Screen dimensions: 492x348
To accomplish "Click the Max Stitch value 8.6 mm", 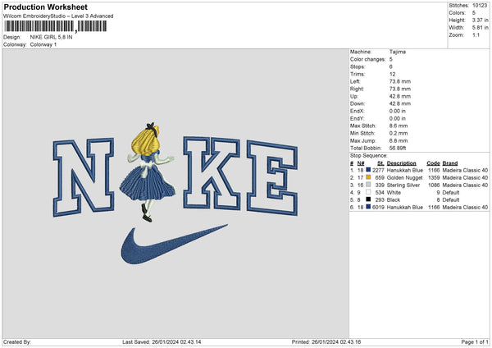I will tap(399, 126).
